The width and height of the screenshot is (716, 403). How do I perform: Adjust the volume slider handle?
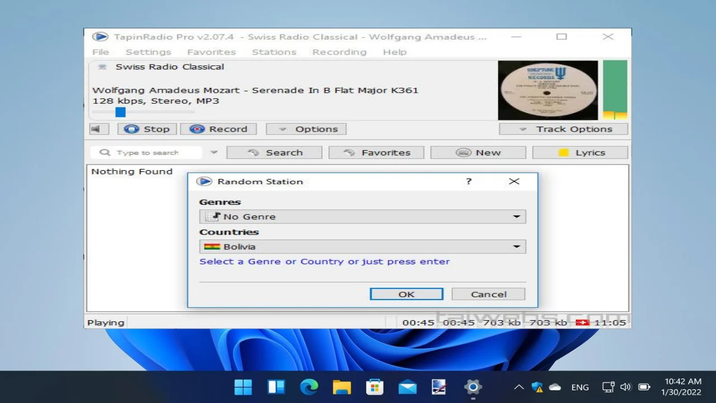(120, 112)
